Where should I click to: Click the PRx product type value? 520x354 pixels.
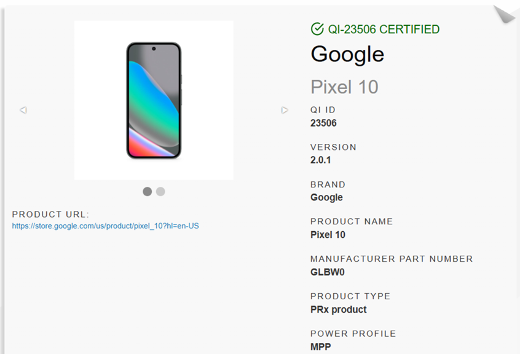[x=338, y=309]
